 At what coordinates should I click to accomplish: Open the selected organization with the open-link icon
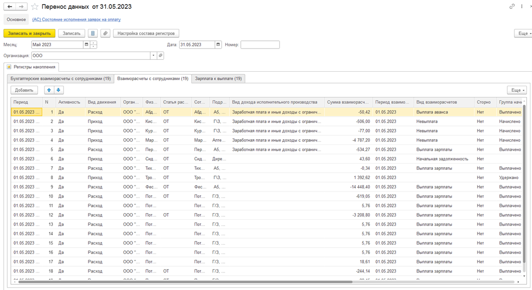(160, 56)
